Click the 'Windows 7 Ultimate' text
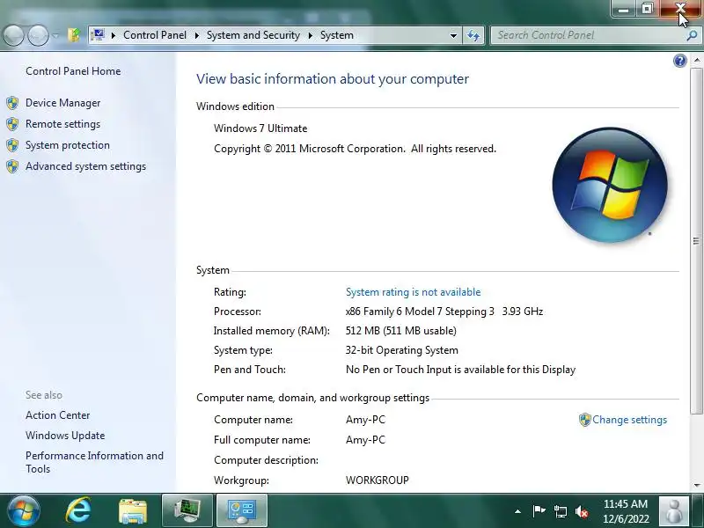This screenshot has height=528, width=704. [x=260, y=128]
